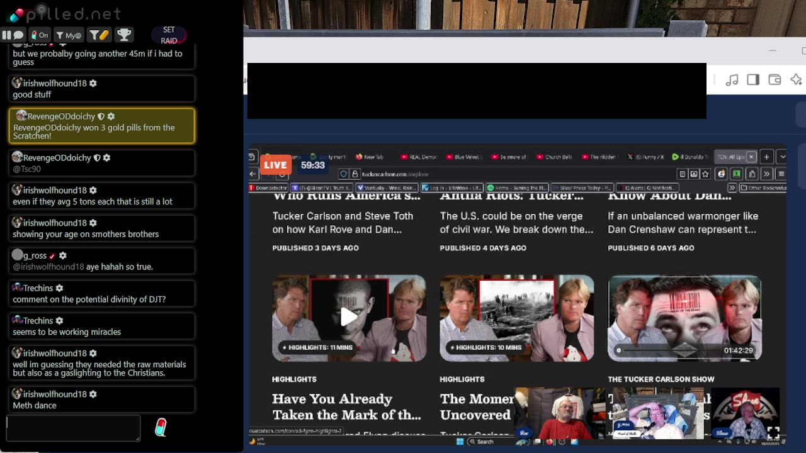The width and height of the screenshot is (806, 453).
Task: Click the SET RAID button
Action: [x=169, y=35]
